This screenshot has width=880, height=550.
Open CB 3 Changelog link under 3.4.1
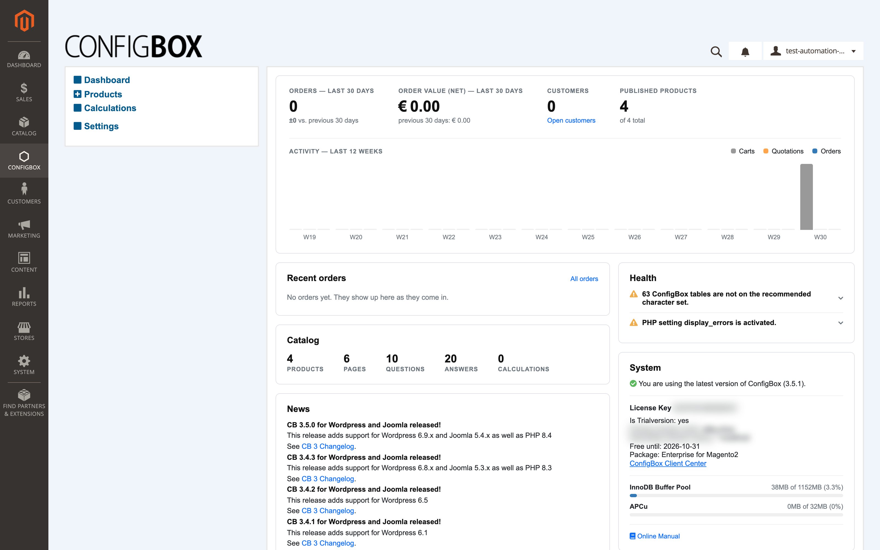328,543
